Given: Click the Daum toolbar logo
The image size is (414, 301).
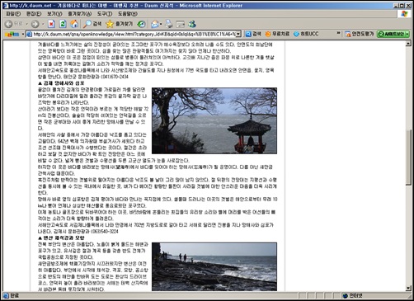Looking at the screenshot, I should tap(12, 34).
